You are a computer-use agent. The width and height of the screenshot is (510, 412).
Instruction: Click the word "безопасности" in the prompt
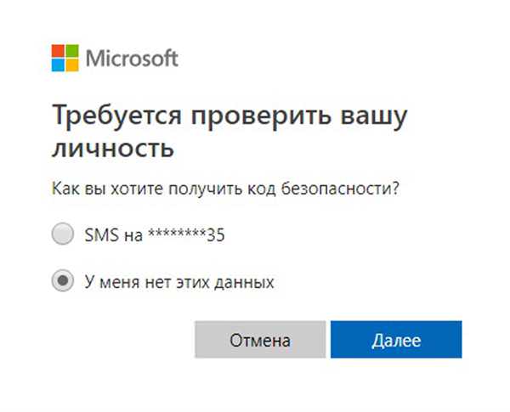tap(340, 189)
